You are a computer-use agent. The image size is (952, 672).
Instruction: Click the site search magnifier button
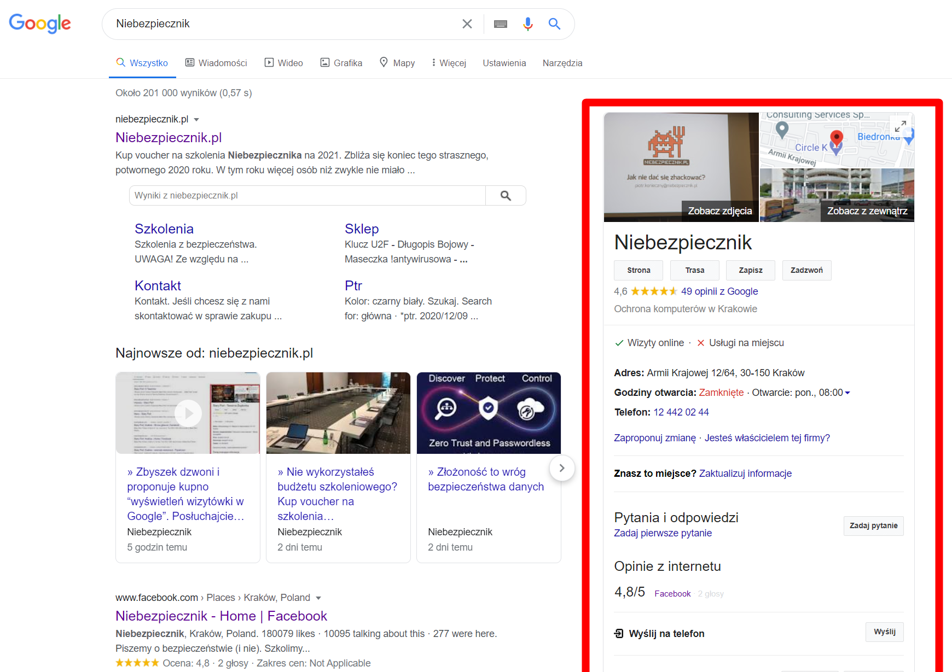click(x=506, y=195)
